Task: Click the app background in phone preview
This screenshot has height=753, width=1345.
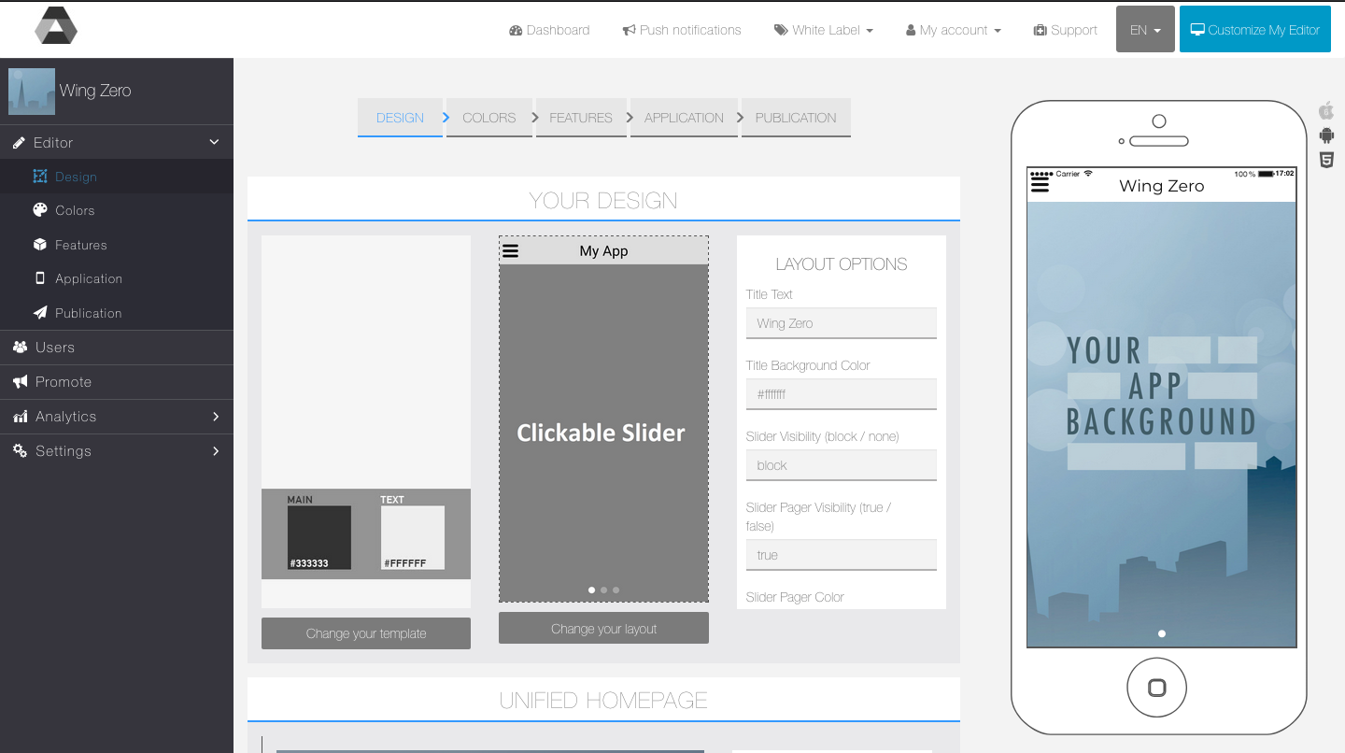Action: [x=1161, y=424]
